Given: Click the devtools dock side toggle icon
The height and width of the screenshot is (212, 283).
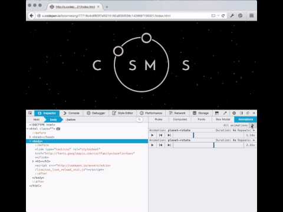Looking at the screenshot, I should pyautogui.click(x=241, y=113).
